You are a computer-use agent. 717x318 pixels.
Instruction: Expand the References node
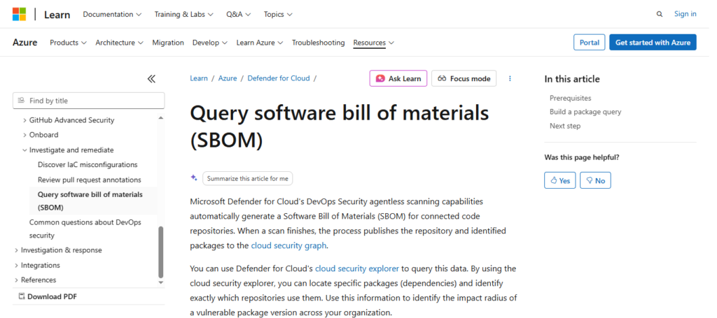coord(17,280)
